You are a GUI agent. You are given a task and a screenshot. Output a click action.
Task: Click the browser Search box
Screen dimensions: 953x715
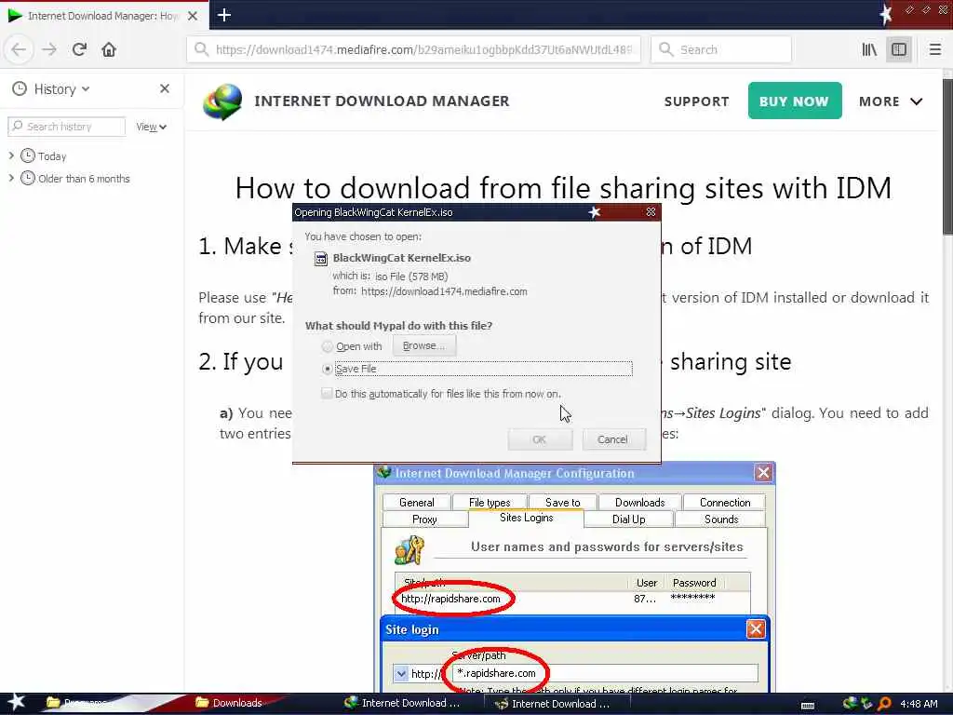click(721, 49)
